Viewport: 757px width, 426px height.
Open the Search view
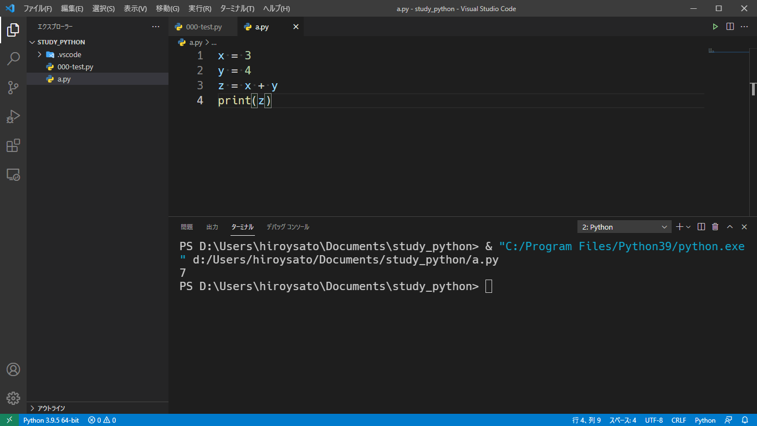(x=13, y=59)
